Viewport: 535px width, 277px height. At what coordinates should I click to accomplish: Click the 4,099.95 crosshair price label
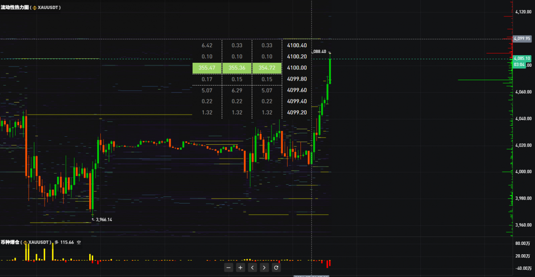point(521,39)
